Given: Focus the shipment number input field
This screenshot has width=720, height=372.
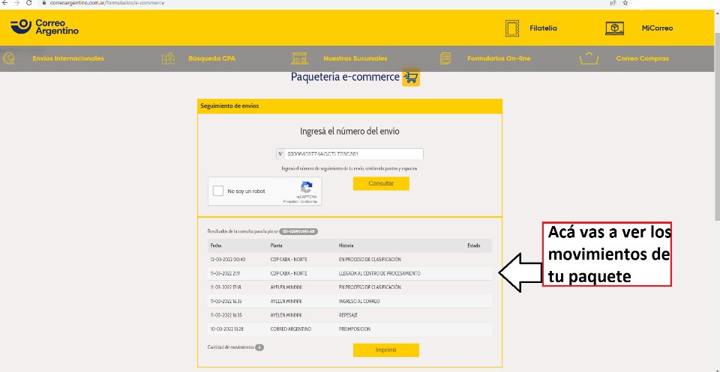Looking at the screenshot, I should click(x=354, y=154).
